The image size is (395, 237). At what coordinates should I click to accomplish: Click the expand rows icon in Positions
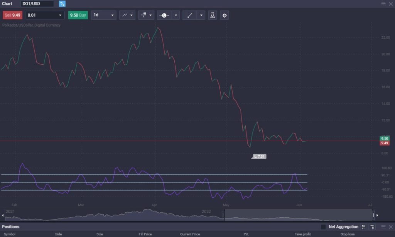[364, 227]
